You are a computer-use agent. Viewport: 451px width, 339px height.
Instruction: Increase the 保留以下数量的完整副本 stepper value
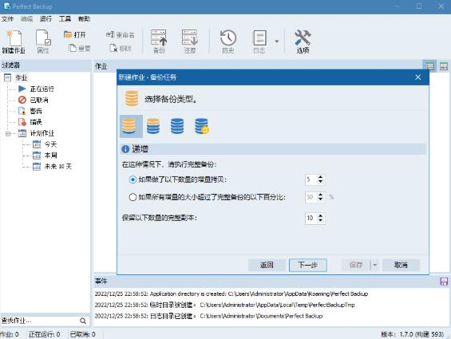pyautogui.click(x=320, y=215)
